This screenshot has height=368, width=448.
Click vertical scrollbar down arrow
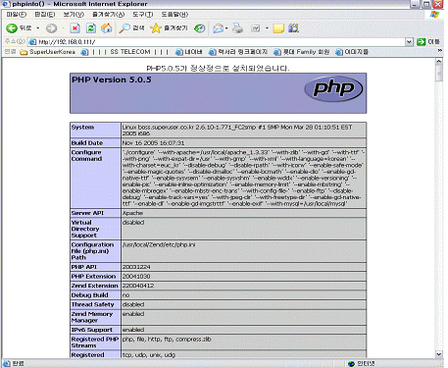[x=439, y=354]
